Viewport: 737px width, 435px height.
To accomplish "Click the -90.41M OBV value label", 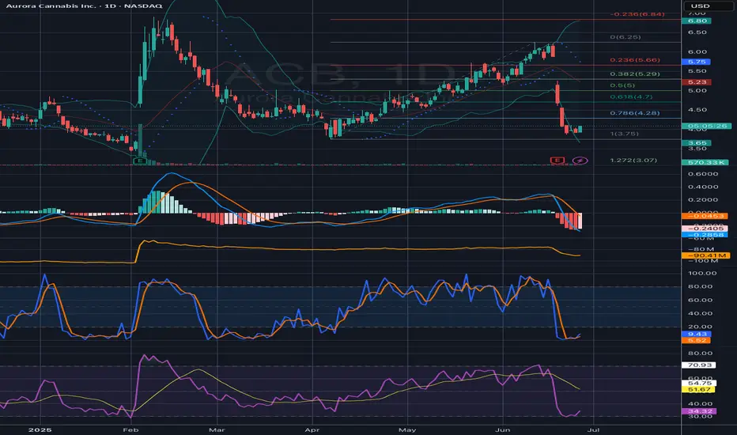I will click(706, 255).
